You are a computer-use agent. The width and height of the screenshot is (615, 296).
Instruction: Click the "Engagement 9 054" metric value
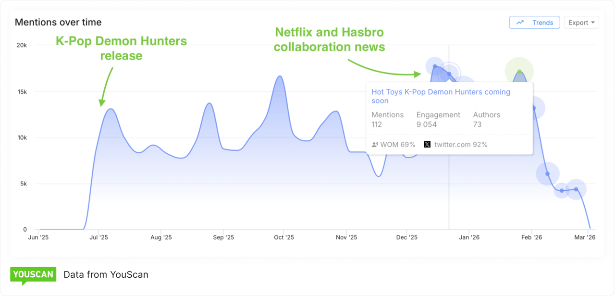point(438,119)
